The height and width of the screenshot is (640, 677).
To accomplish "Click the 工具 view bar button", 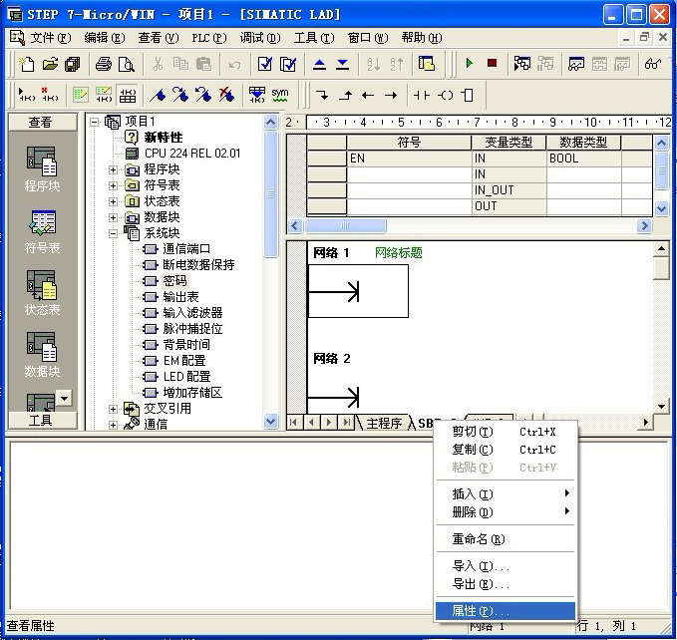I will [42, 420].
